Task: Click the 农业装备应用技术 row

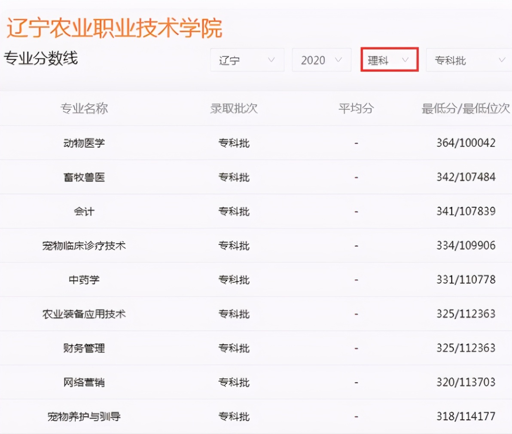Action: point(84,314)
